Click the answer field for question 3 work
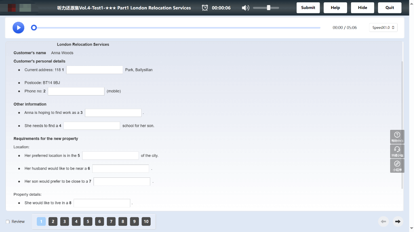This screenshot has height=232, width=414. [x=113, y=113]
